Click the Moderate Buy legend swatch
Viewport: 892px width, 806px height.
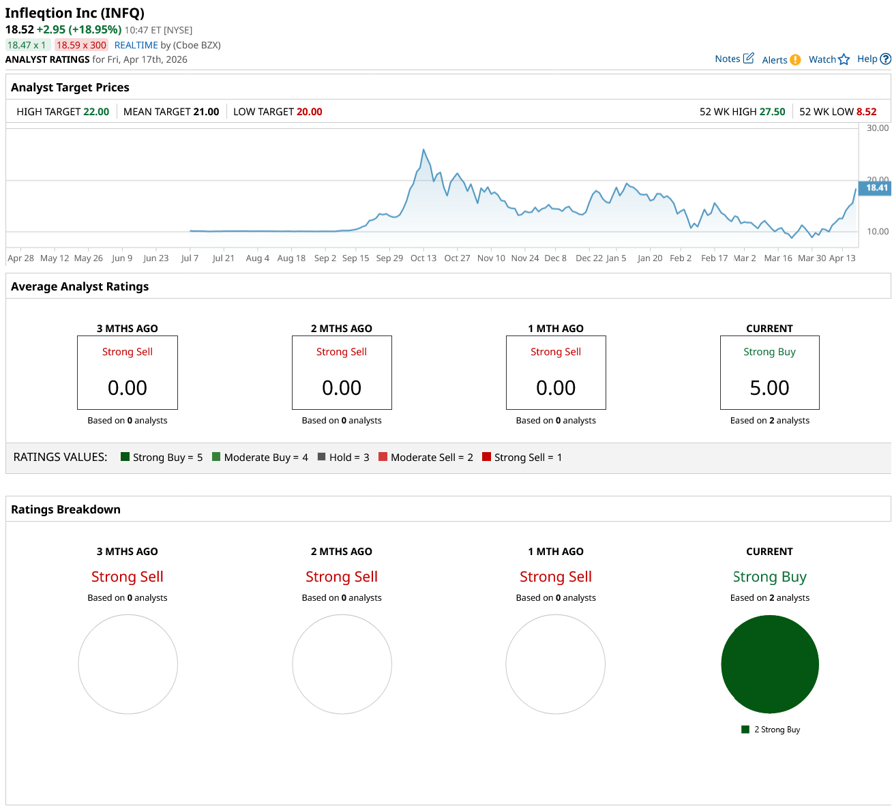pos(216,457)
